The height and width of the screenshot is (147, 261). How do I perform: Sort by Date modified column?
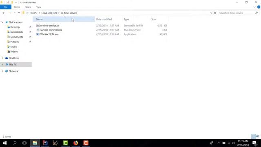pyautogui.click(x=104, y=19)
